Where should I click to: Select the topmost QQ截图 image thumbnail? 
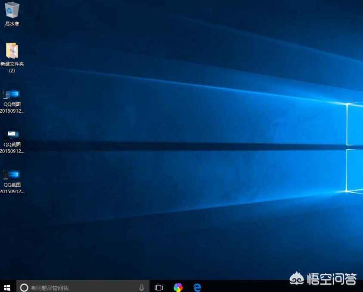click(12, 94)
